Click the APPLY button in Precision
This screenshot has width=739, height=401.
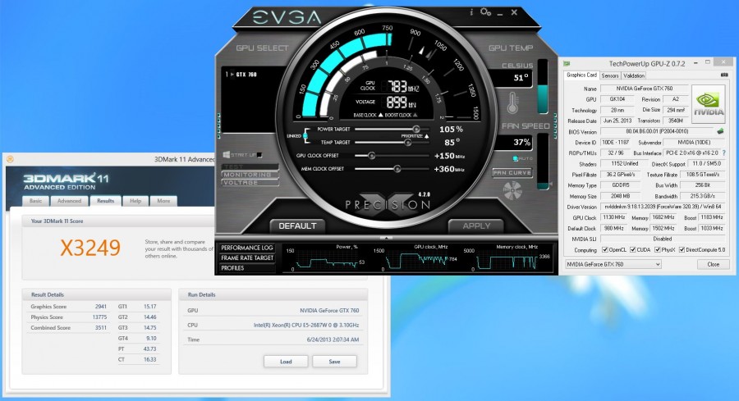tap(476, 226)
